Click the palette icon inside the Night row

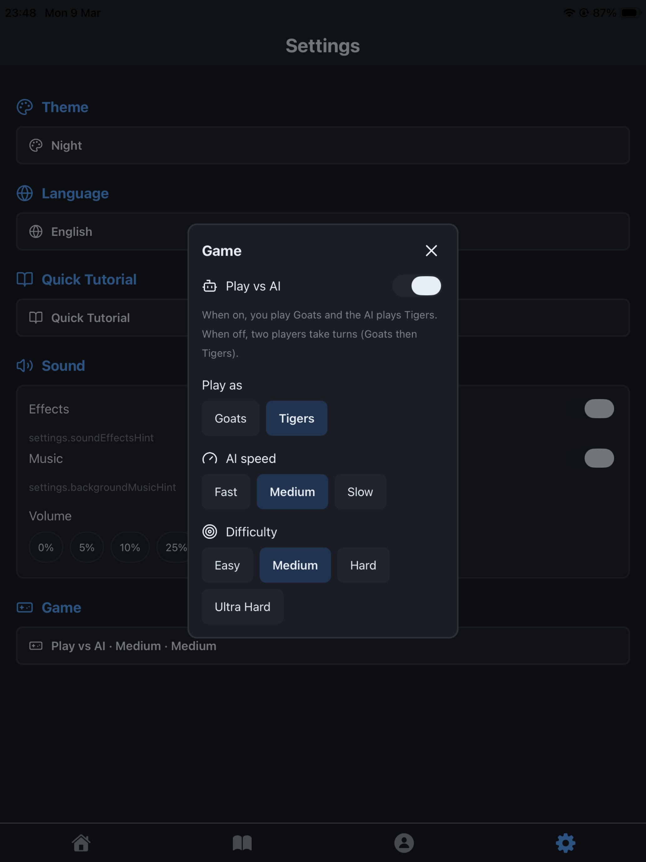[36, 145]
